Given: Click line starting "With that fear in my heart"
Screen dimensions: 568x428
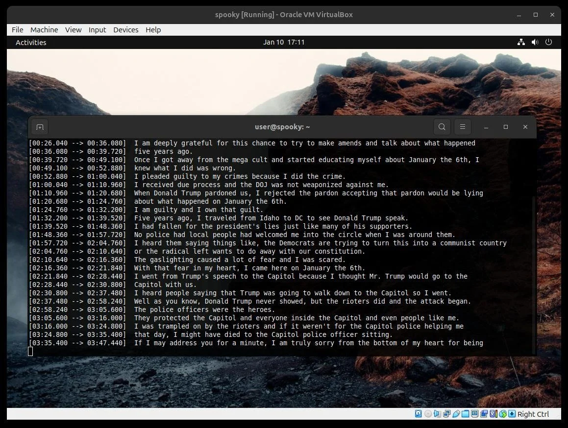Looking at the screenshot, I should point(249,268).
